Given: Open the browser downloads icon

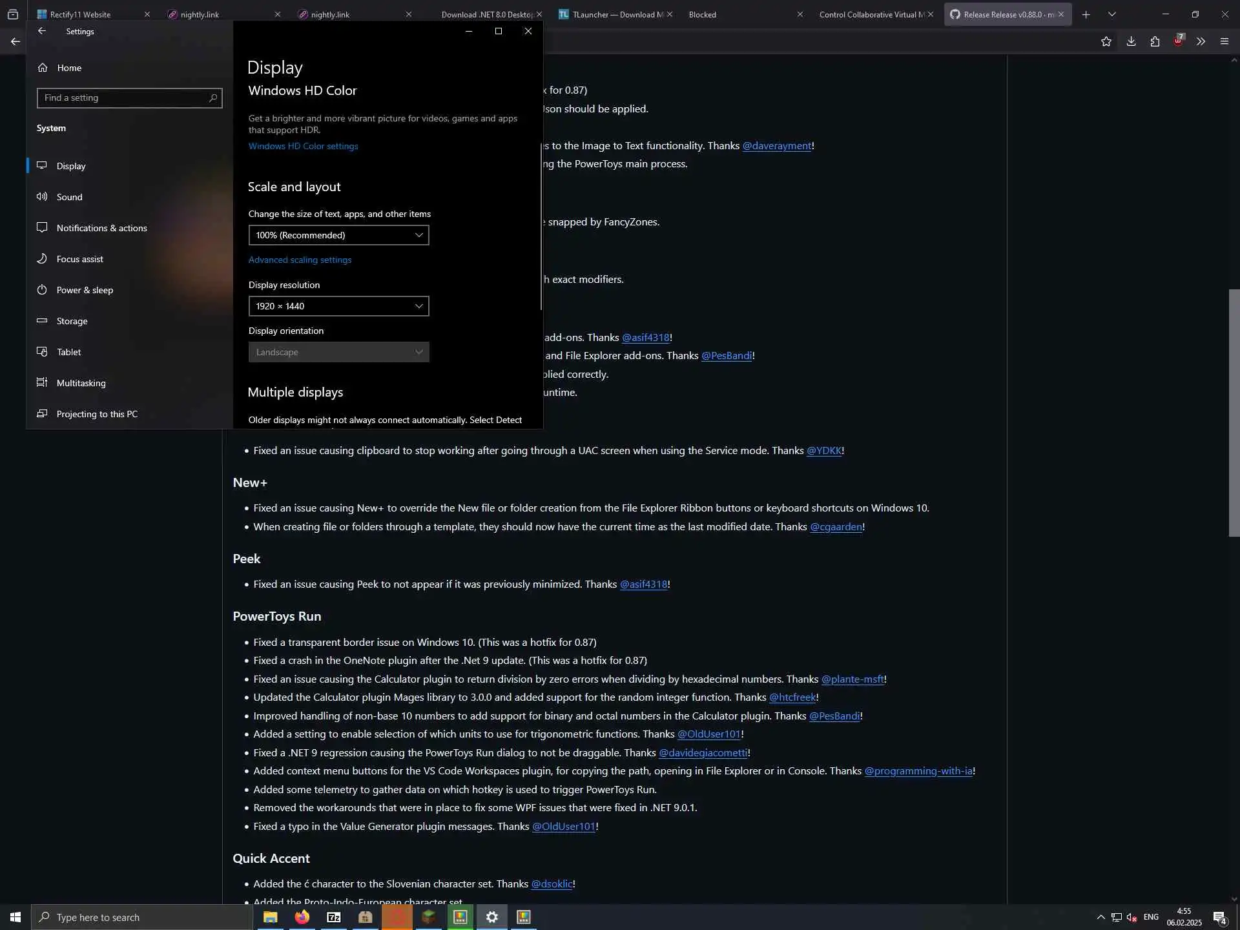Looking at the screenshot, I should [1131, 41].
